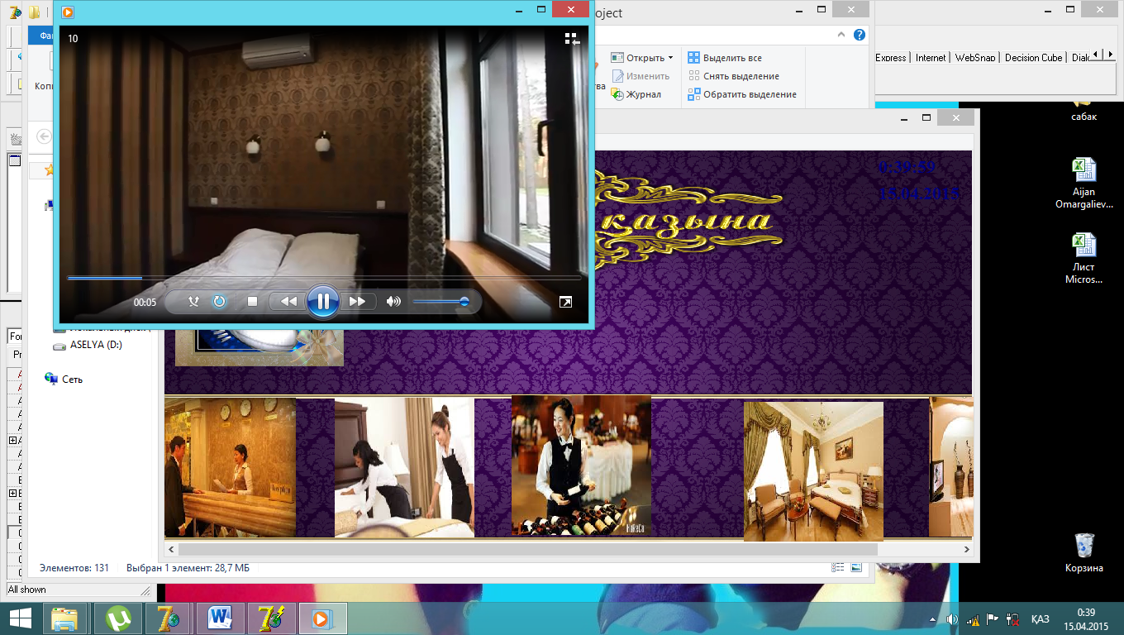Screen dimensions: 1124x635
Task: Toggle shuffle mode in the media player
Action: (193, 302)
